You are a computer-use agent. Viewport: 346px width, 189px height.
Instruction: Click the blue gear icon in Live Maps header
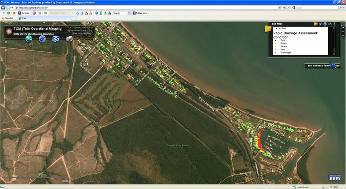coord(320,24)
